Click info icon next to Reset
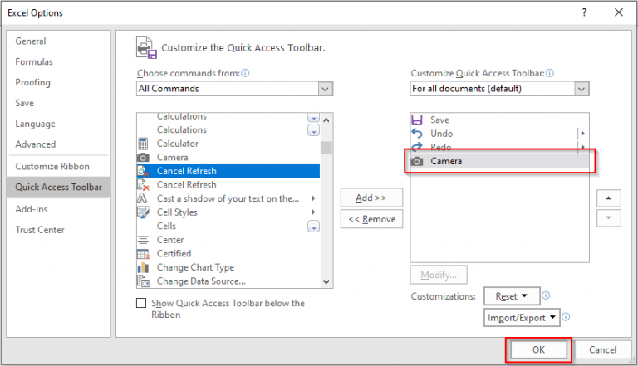The image size is (638, 366). point(546,295)
